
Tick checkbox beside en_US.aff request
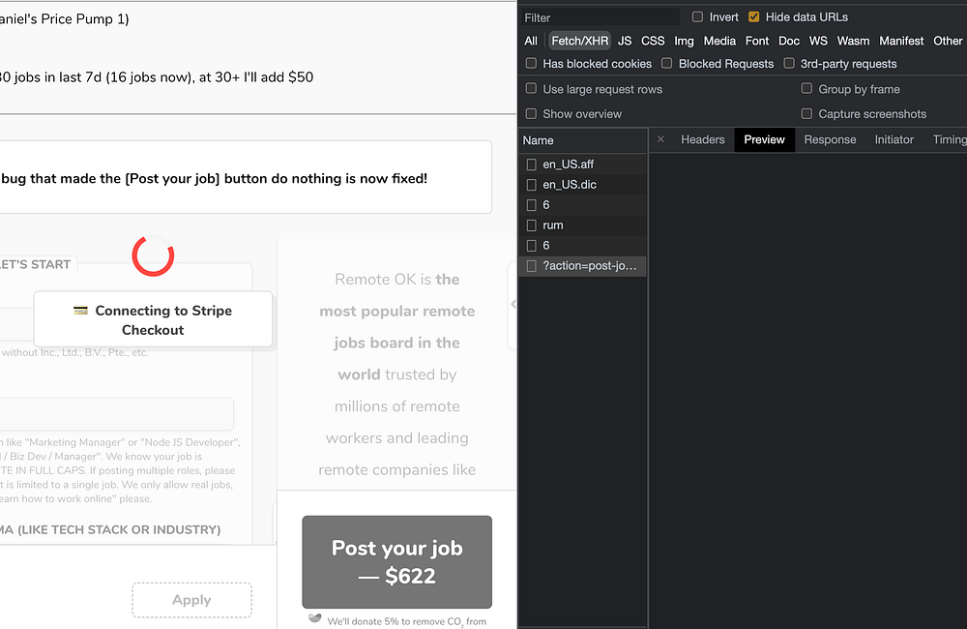(x=531, y=165)
